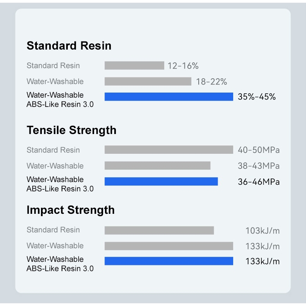The image size is (306, 306).
Task: Click "Standard Resin" label under Tensile Strength
Action: pyautogui.click(x=53, y=150)
